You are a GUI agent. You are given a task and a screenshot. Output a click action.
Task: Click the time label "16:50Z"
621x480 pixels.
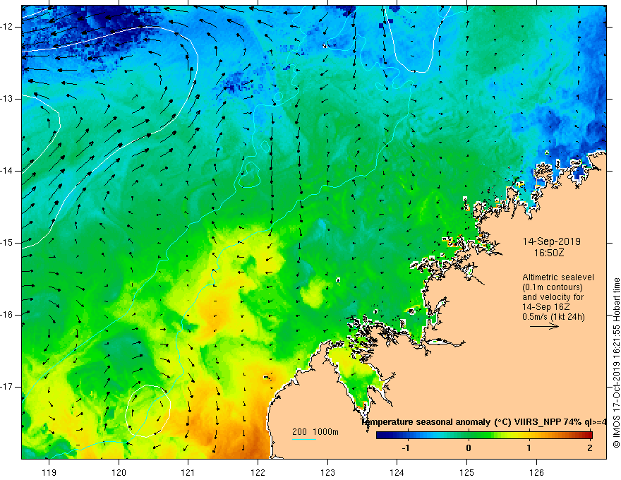(x=548, y=253)
